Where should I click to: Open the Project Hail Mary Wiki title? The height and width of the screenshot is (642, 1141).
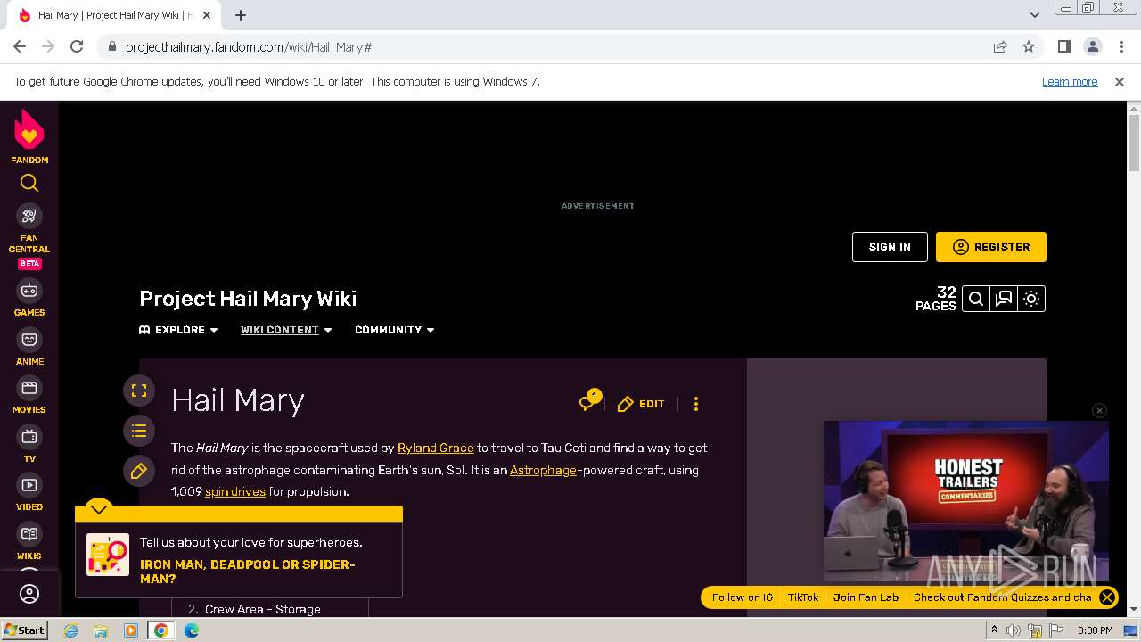pyautogui.click(x=248, y=299)
